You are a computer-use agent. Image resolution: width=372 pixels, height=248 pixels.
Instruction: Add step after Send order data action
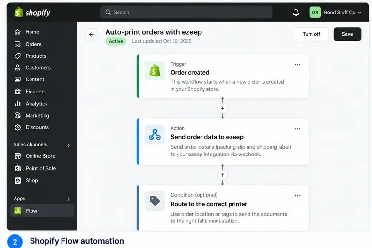pyautogui.click(x=222, y=175)
